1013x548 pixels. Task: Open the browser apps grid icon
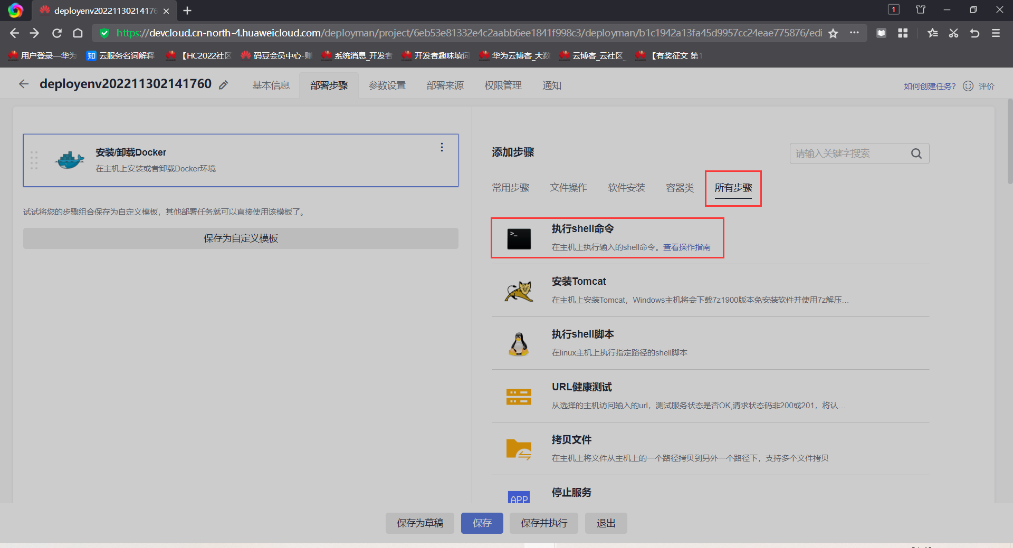903,33
